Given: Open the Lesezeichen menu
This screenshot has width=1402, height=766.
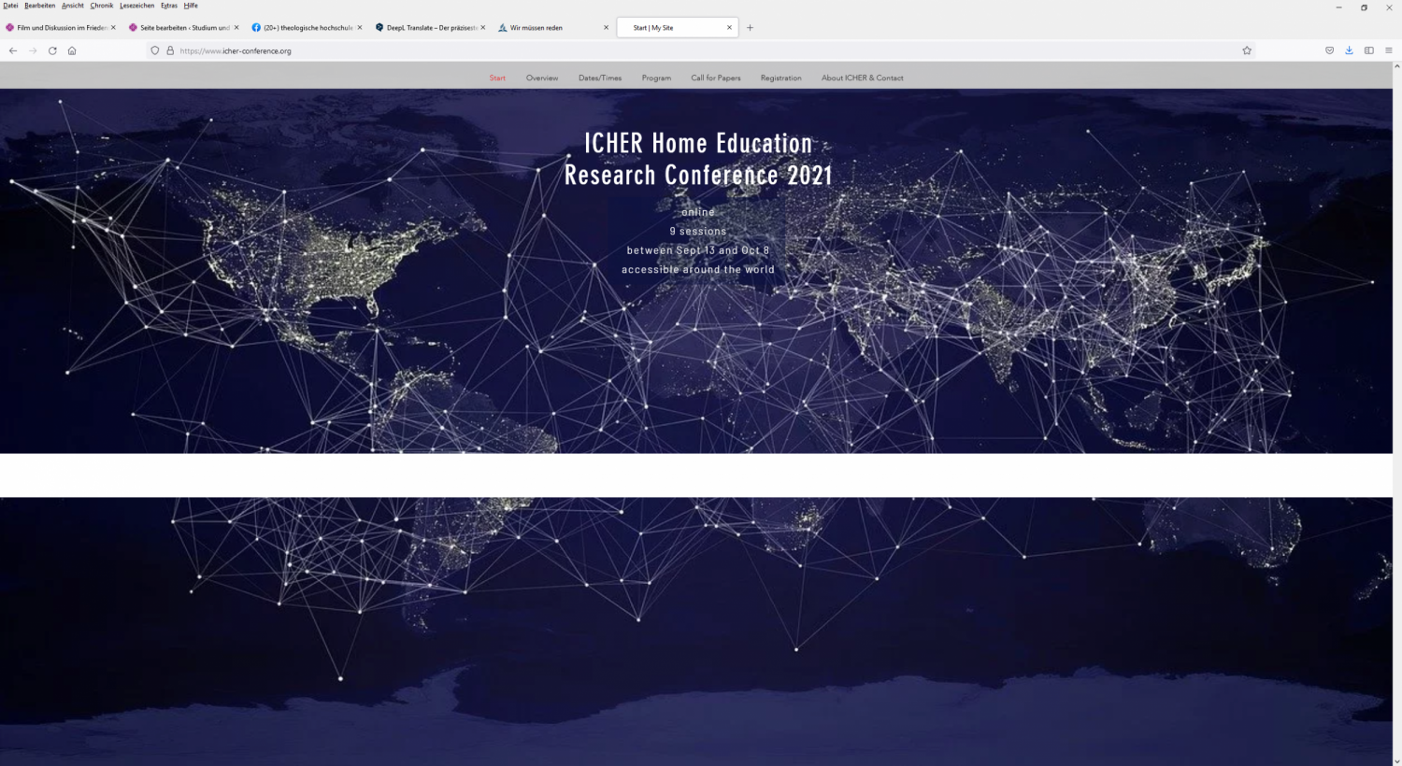Looking at the screenshot, I should pos(136,6).
